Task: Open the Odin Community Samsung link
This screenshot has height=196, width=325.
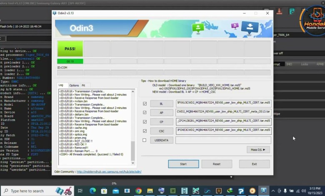Action: click(109, 171)
